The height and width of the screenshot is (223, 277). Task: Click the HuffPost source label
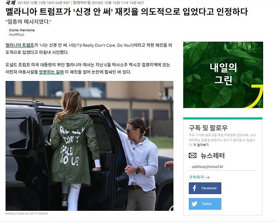(x=16, y=35)
